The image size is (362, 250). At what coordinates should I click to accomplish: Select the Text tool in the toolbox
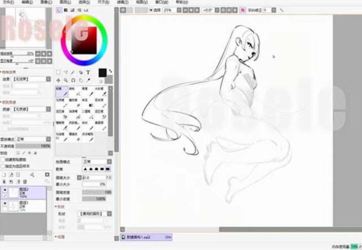pyautogui.click(x=88, y=72)
